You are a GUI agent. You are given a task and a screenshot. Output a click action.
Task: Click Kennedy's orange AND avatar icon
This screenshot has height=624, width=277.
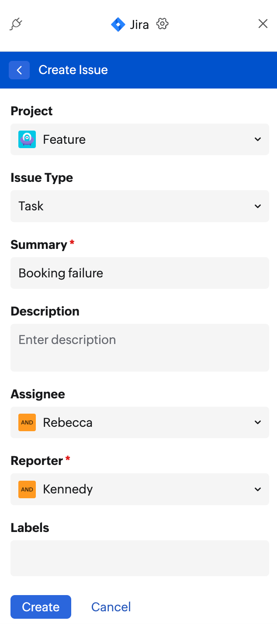27,489
